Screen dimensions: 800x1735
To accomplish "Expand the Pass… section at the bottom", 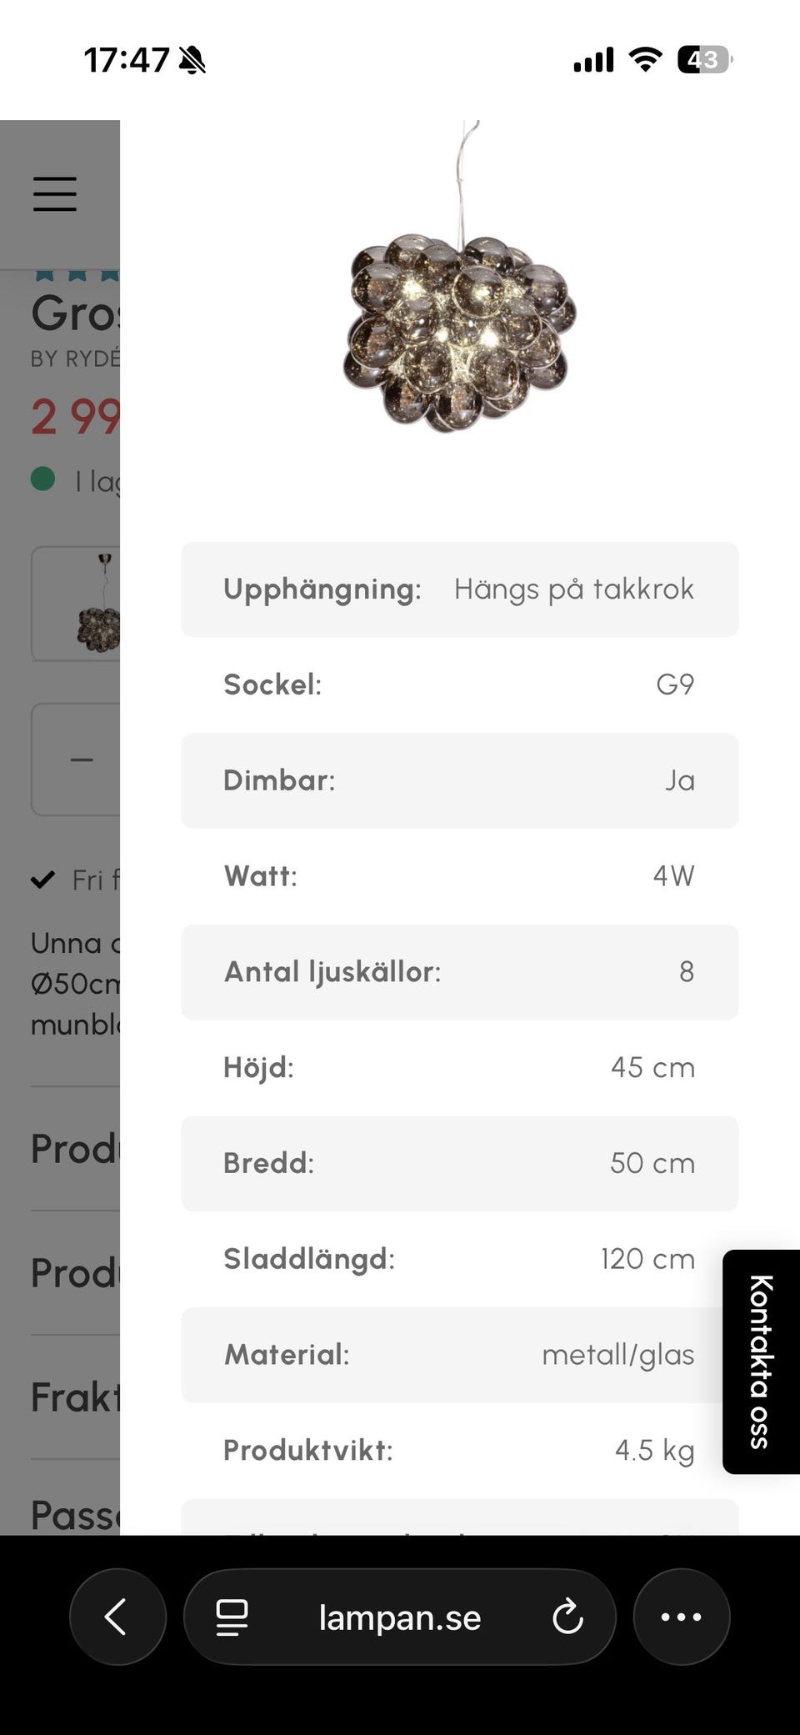I will click(75, 1514).
